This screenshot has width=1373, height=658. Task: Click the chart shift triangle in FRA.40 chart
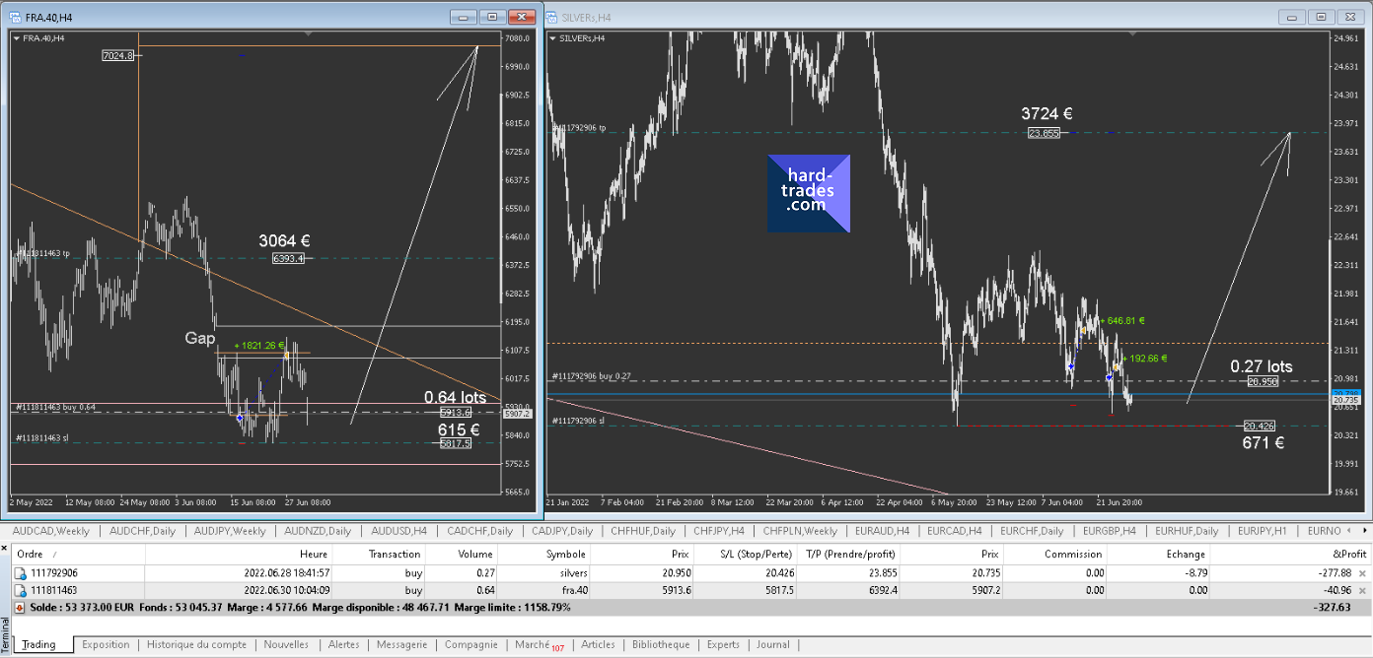[x=308, y=34]
